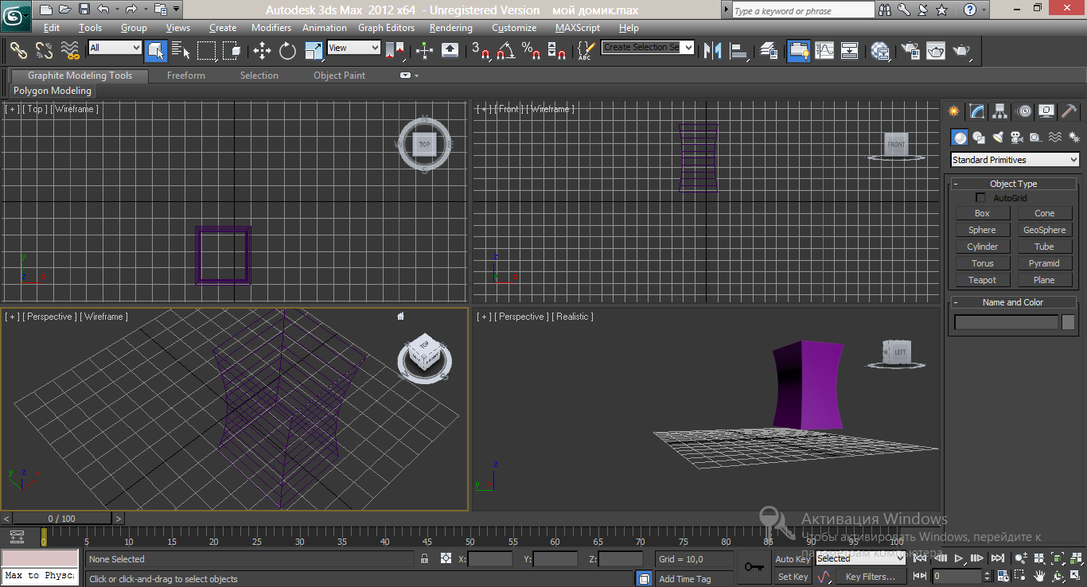Toggle the Window/Crossing selection icon
The image size is (1087, 587).
(x=232, y=51)
